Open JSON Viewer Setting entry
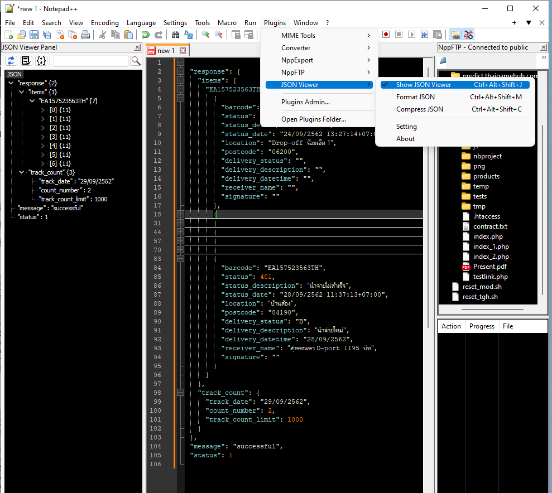Screen dimensions: 552x493 (455, 127)
